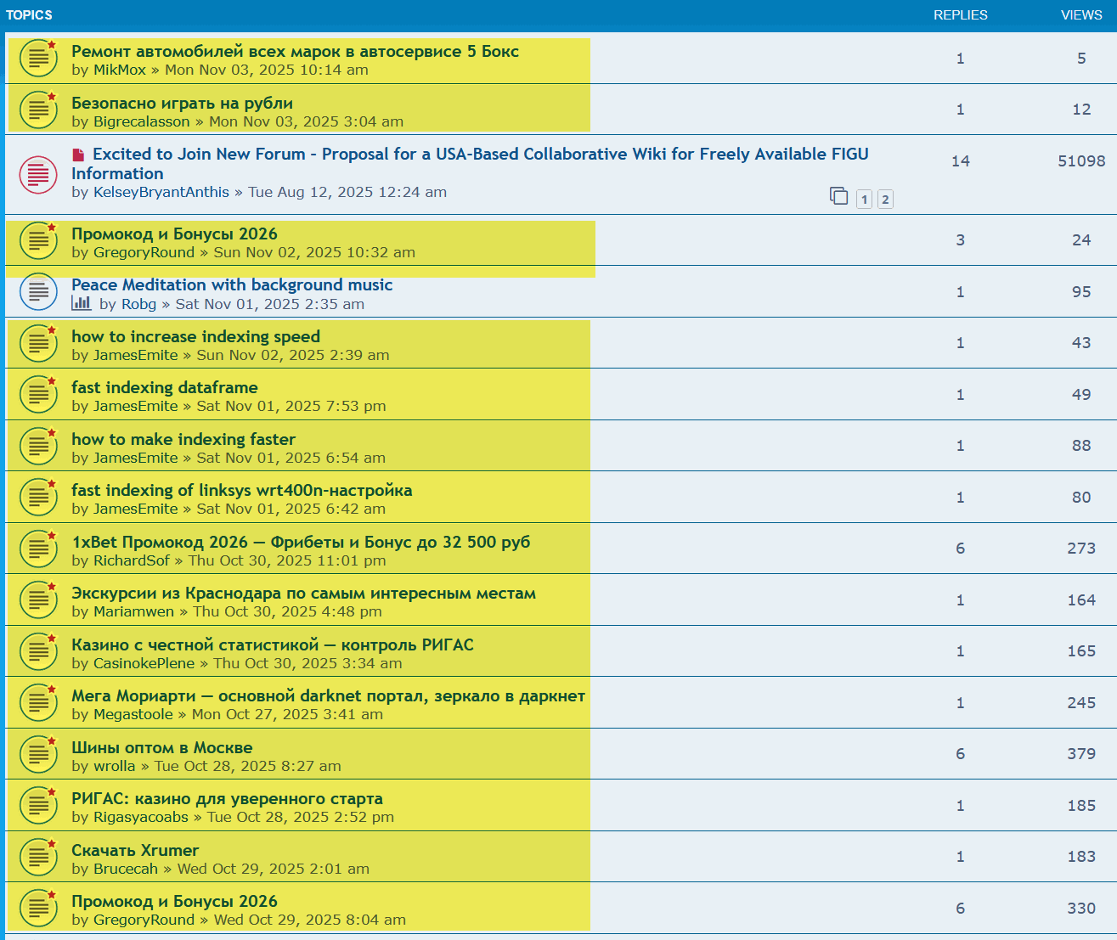Click the REPLIES column header
The image size is (1117, 940).
pyautogui.click(x=960, y=14)
